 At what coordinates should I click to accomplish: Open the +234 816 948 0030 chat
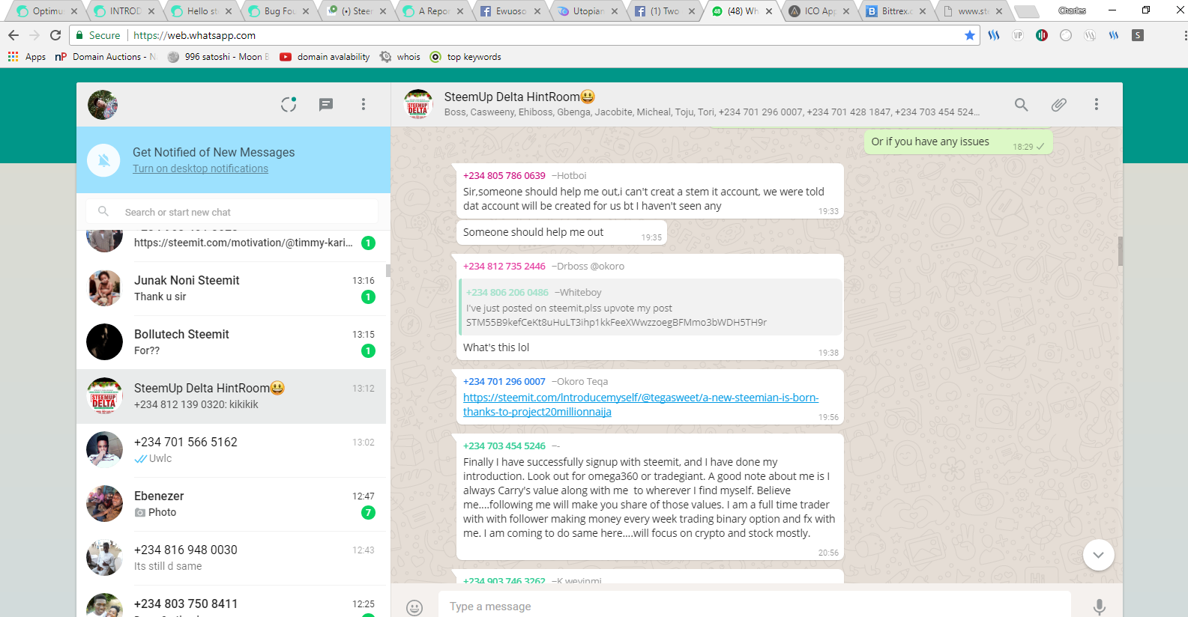(232, 558)
